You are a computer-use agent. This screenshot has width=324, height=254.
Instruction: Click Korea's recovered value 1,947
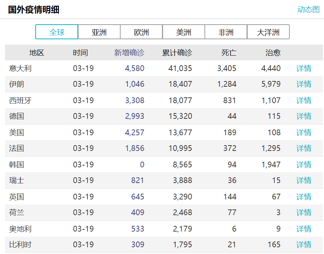pyautogui.click(x=271, y=164)
